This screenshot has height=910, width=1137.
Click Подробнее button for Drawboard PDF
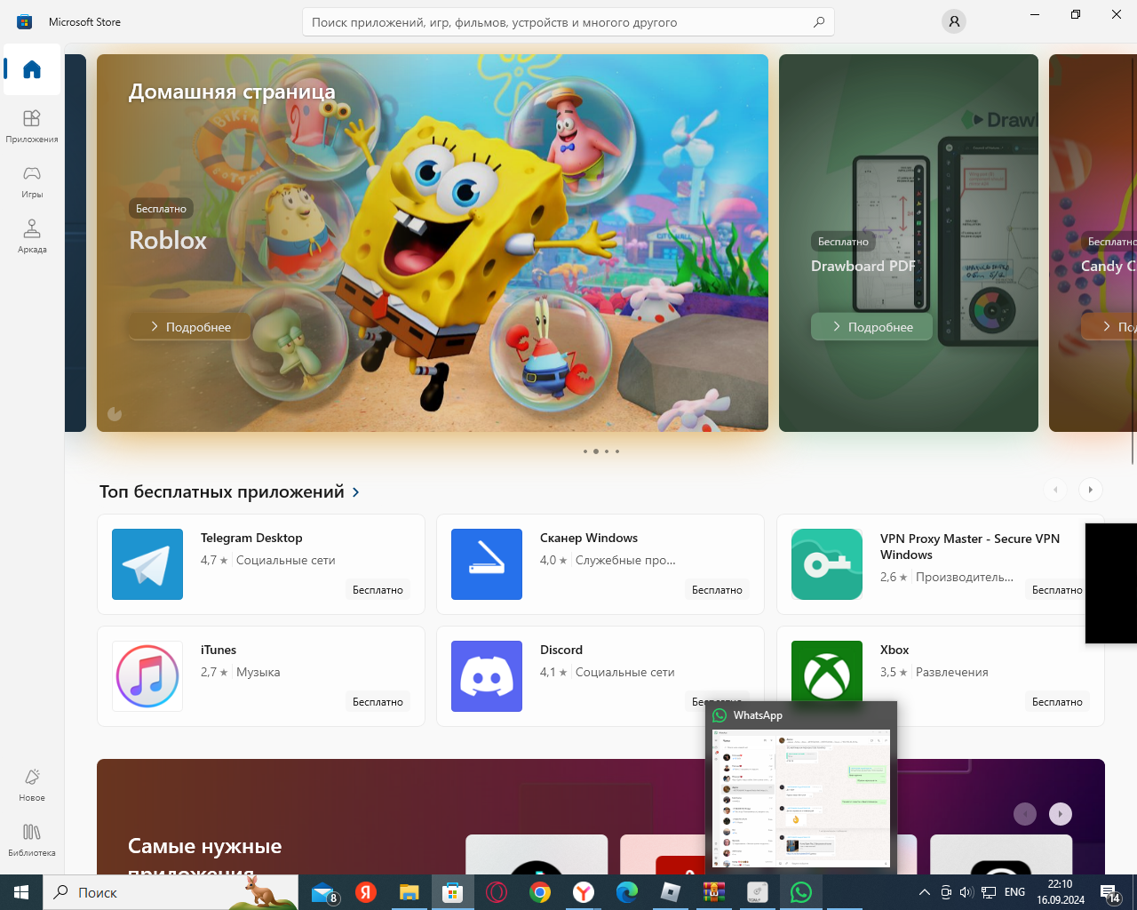pyautogui.click(x=872, y=327)
